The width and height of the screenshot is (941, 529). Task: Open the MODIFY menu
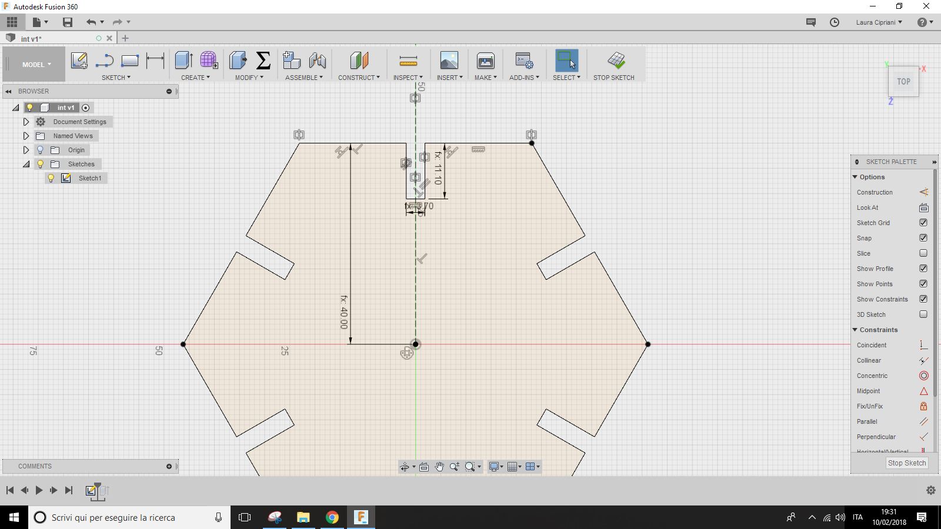point(249,78)
